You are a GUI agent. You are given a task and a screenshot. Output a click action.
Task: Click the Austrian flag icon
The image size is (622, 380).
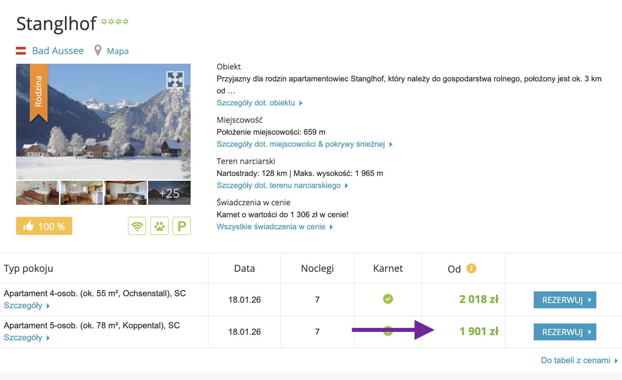click(x=21, y=51)
